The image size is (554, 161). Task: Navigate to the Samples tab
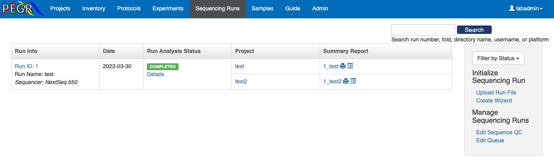(262, 9)
